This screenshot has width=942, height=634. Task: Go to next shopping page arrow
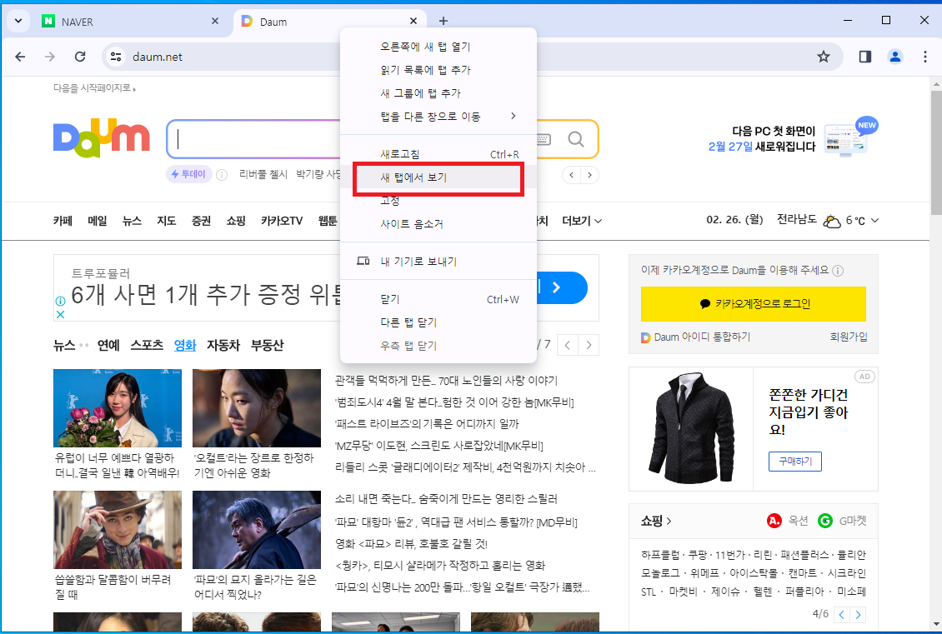859,614
